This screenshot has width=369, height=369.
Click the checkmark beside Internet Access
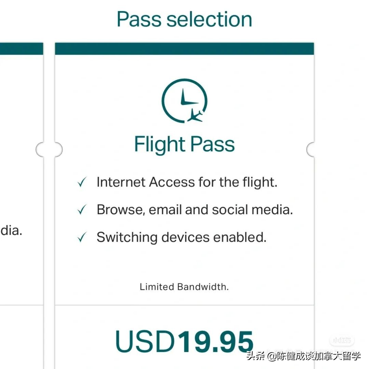pyautogui.click(x=82, y=182)
